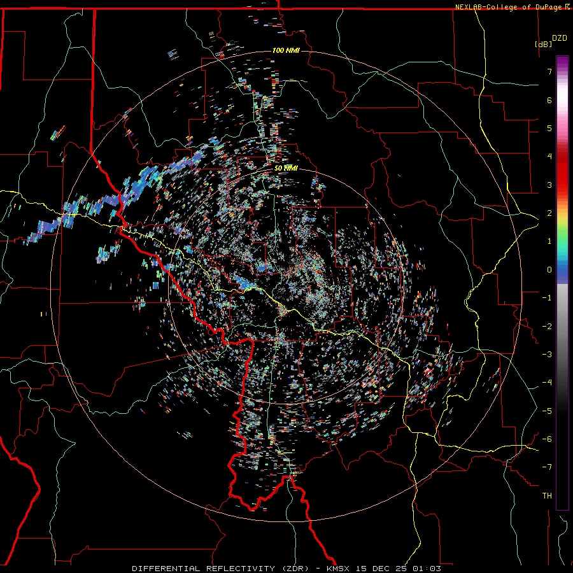Click the [dB] units label
Screen dimensions: 573x573
pyautogui.click(x=544, y=44)
